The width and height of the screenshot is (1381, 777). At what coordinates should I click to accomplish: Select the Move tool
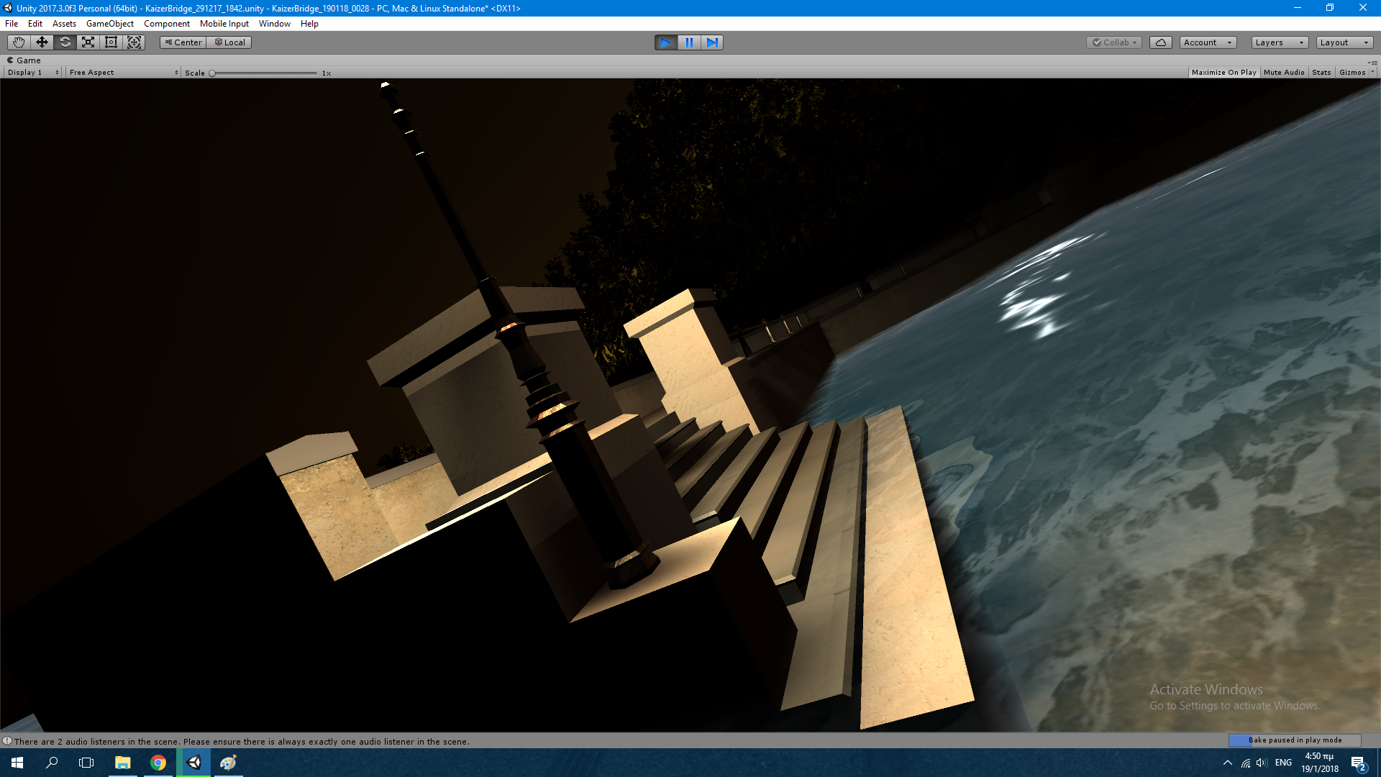[42, 42]
